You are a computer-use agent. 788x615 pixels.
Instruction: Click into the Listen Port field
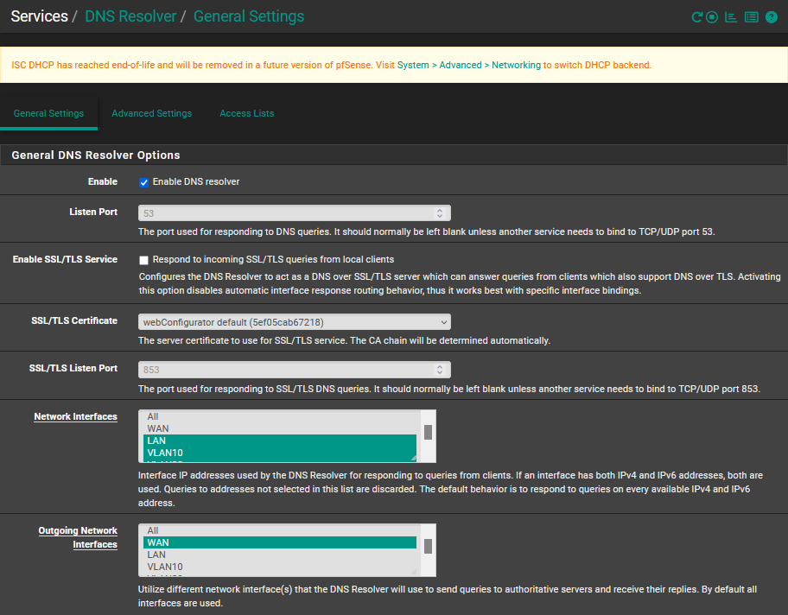(x=285, y=212)
